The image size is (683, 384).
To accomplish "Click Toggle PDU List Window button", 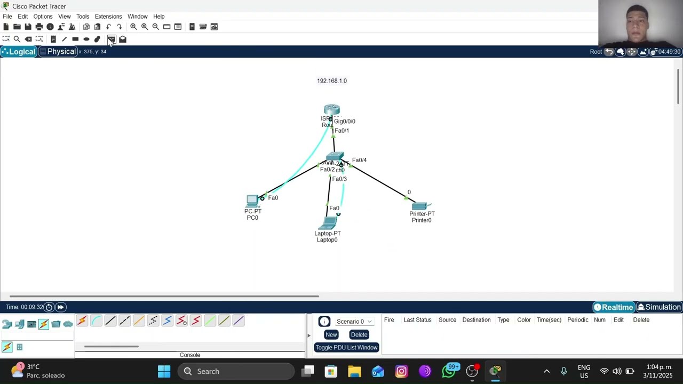I will (346, 348).
